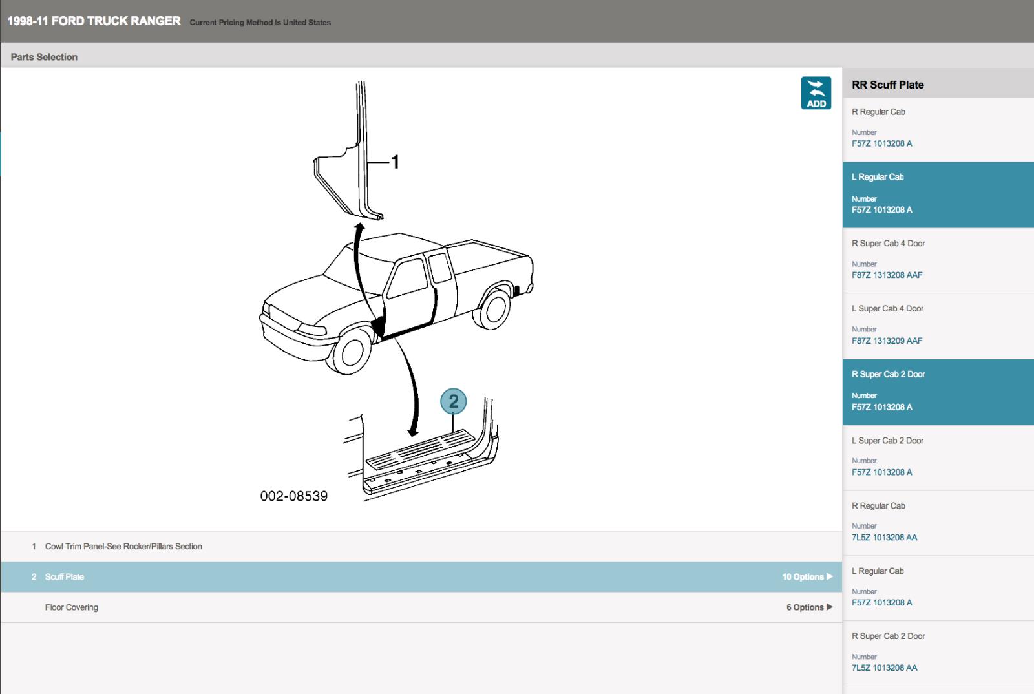The width and height of the screenshot is (1034, 694).
Task: Click the R Super Cab 4 Door label
Action: 888,243
